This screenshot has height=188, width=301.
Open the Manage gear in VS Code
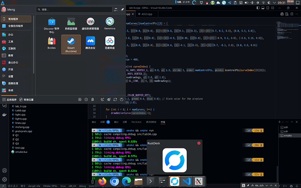pyautogui.click(x=4, y=179)
